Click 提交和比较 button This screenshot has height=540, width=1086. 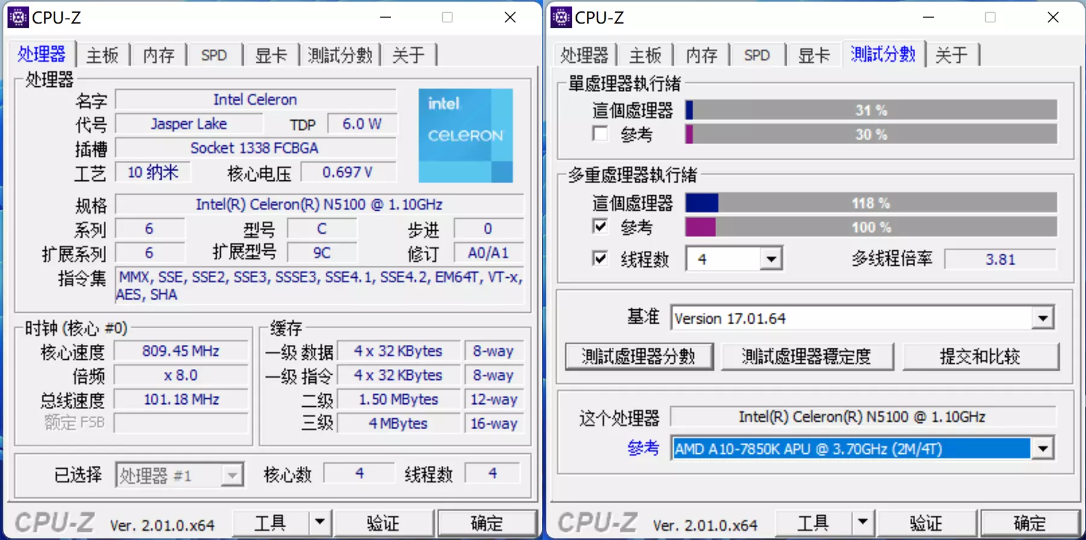coord(980,356)
